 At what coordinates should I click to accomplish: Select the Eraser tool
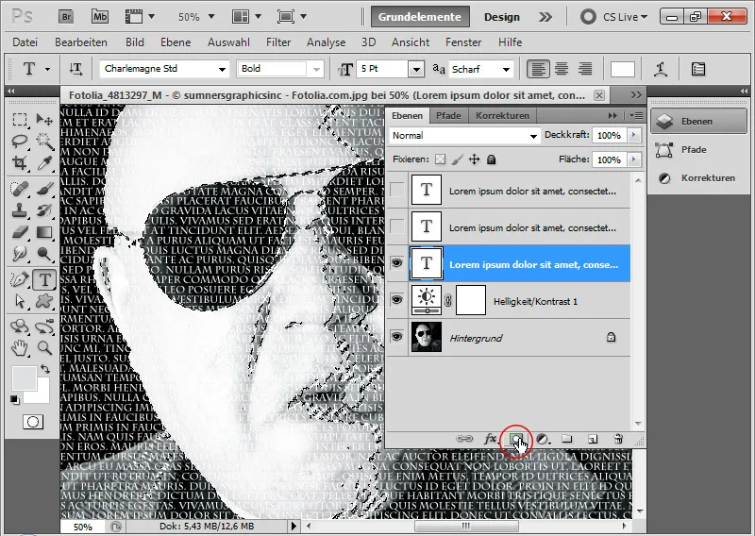coord(20,232)
